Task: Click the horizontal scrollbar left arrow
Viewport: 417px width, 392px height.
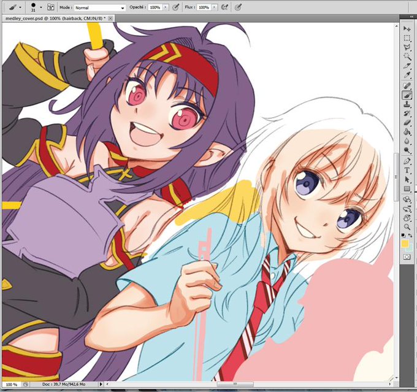Action: [x=107, y=384]
